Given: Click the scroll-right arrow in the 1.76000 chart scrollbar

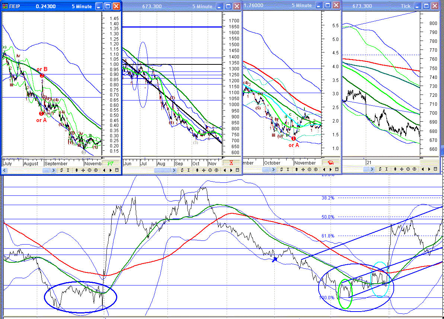Looking at the screenshot, I should pos(273,169).
